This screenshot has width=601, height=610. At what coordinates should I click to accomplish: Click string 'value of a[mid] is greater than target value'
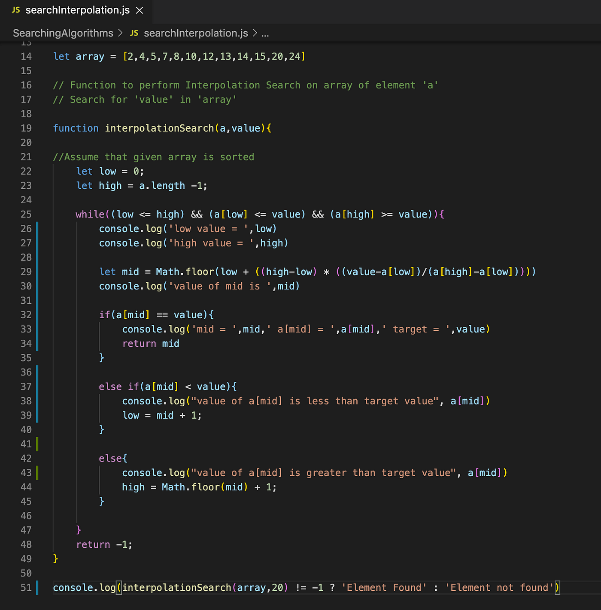[323, 473]
